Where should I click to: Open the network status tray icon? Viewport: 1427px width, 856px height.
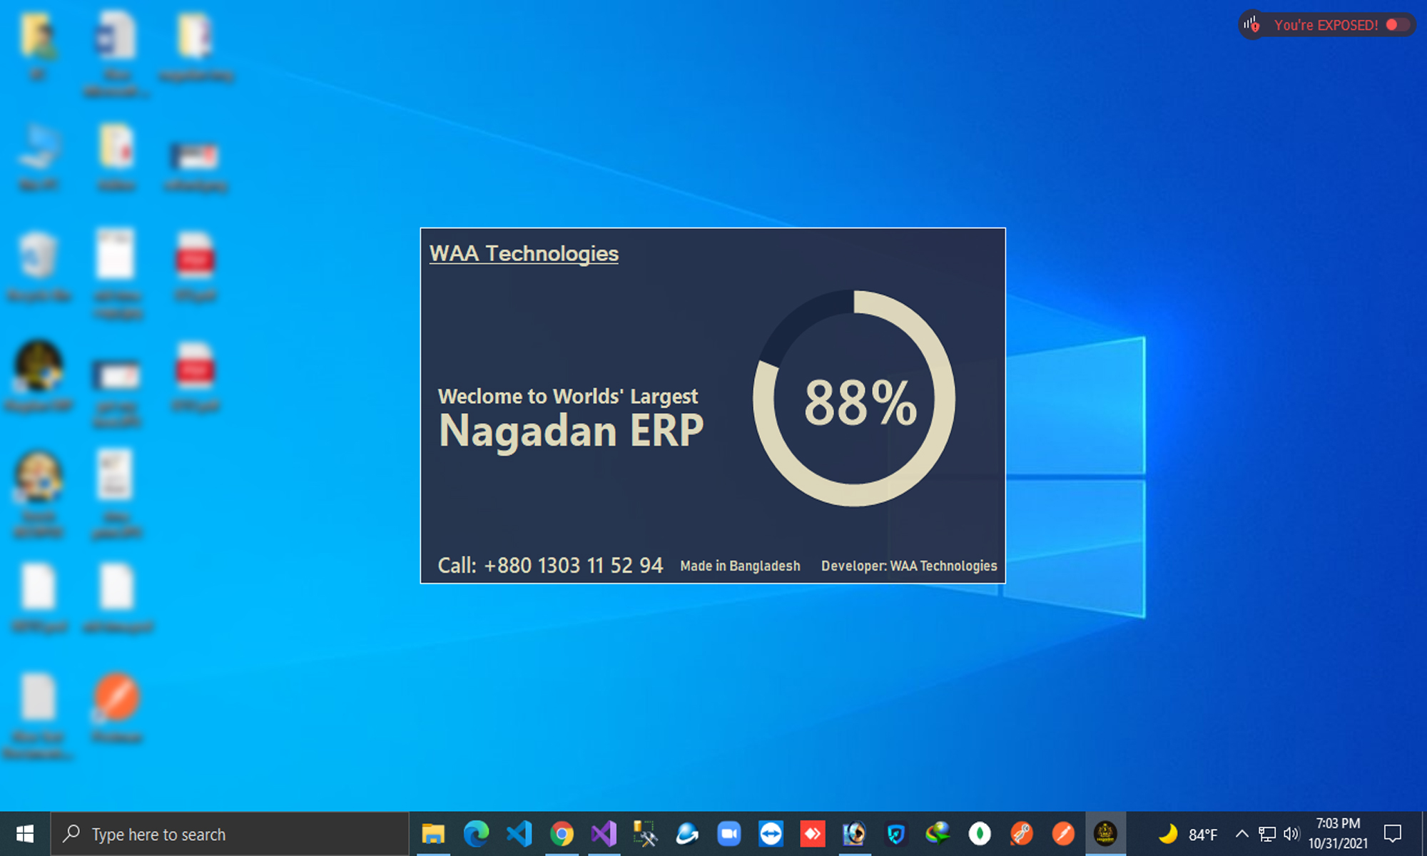[x=1267, y=833]
